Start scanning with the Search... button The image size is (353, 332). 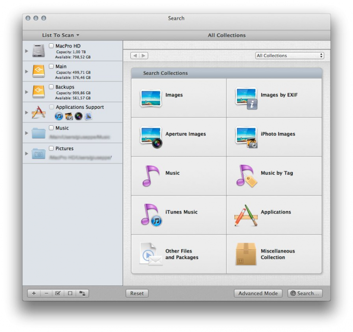pyautogui.click(x=305, y=293)
